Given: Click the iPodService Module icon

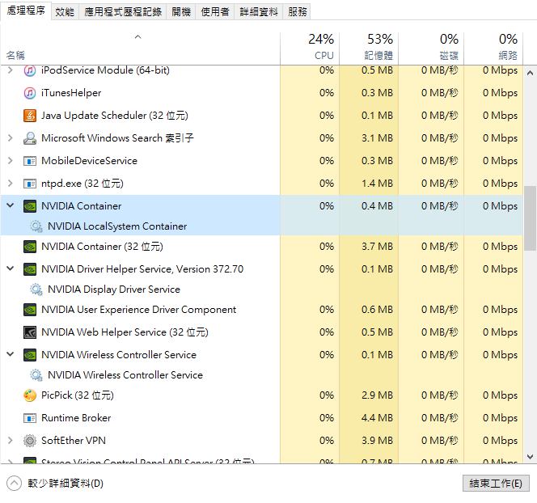Looking at the screenshot, I should click(x=30, y=70).
